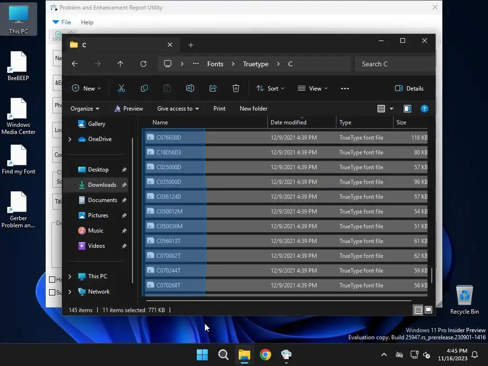Expand the OneDrive tree node

coord(70,140)
